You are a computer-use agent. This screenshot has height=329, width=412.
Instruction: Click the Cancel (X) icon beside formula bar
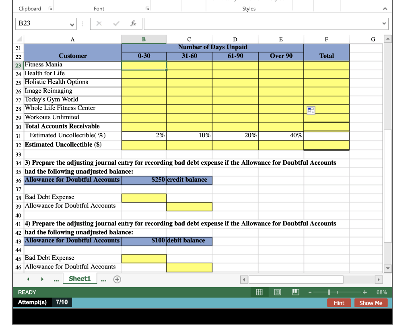point(99,23)
